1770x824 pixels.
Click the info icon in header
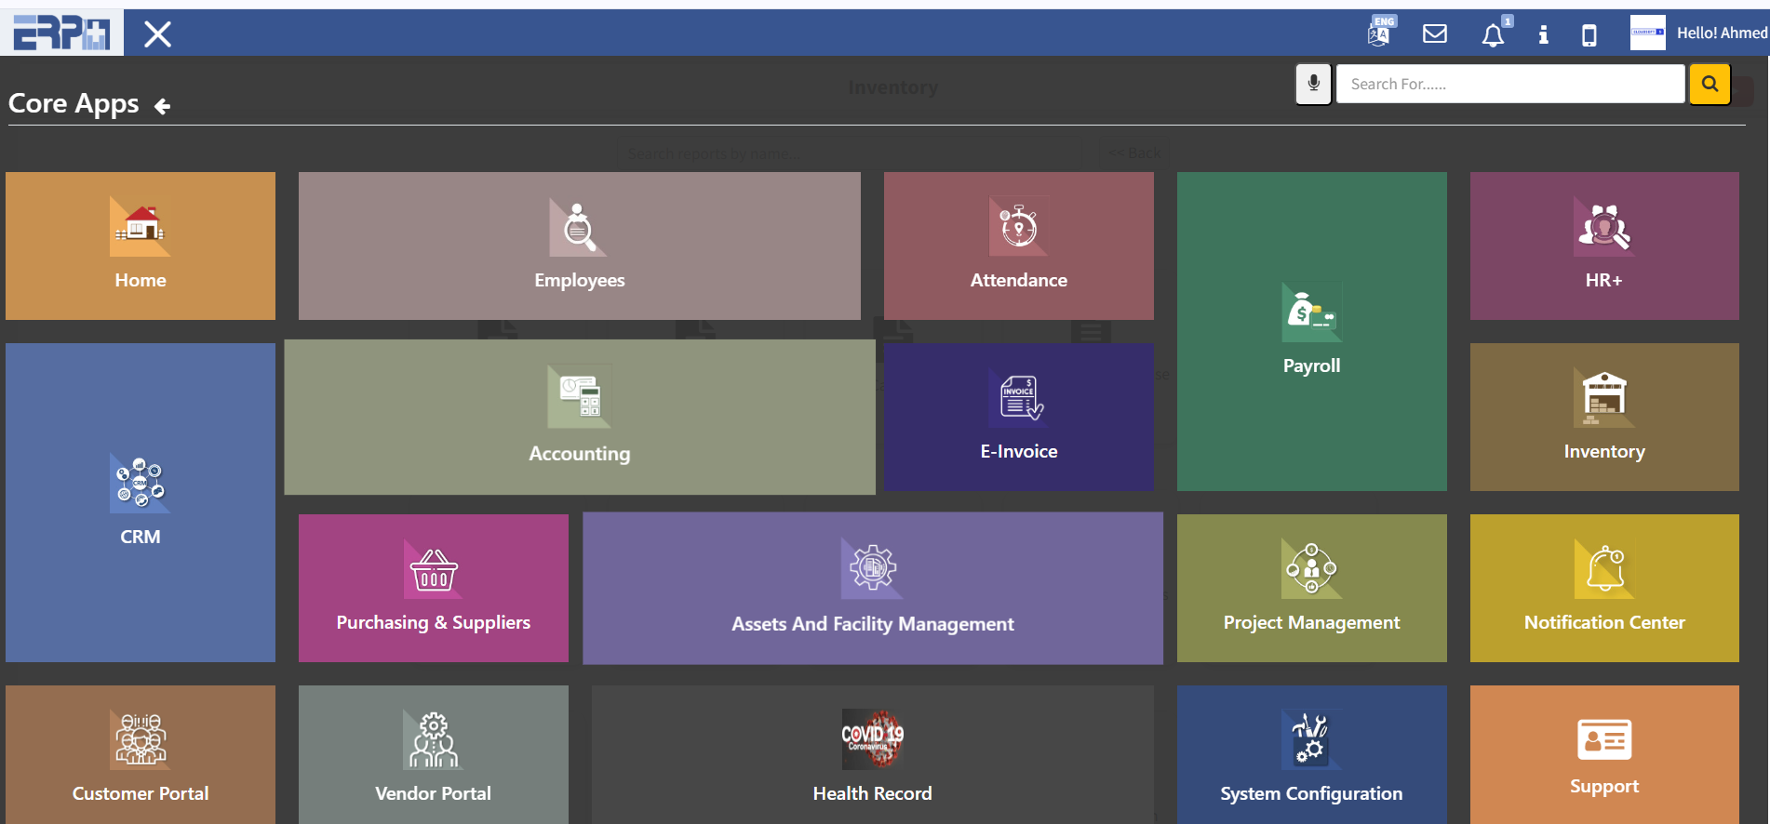[x=1543, y=35]
